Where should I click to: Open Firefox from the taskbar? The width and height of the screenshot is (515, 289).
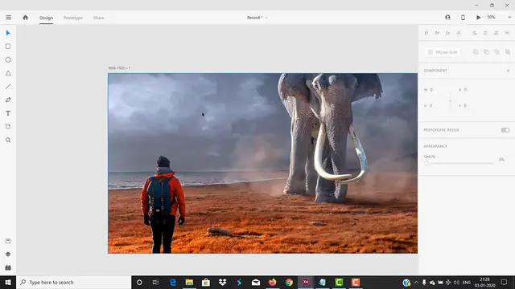pos(272,282)
